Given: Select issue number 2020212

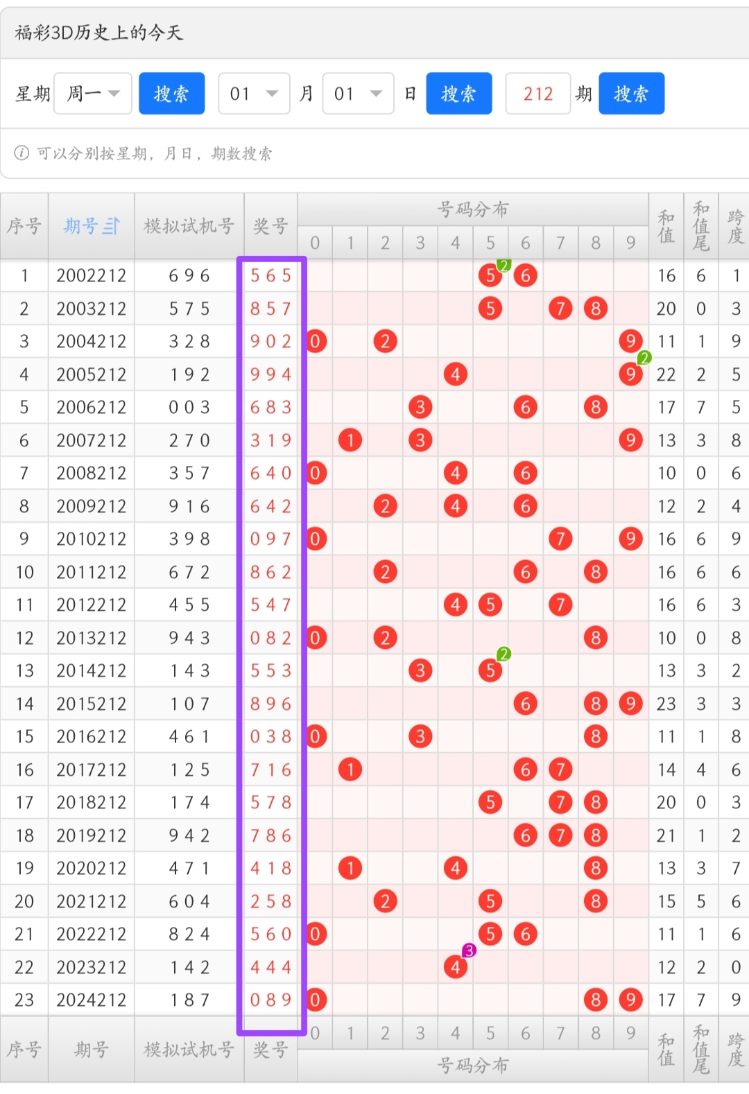Looking at the screenshot, I should pos(92,869).
